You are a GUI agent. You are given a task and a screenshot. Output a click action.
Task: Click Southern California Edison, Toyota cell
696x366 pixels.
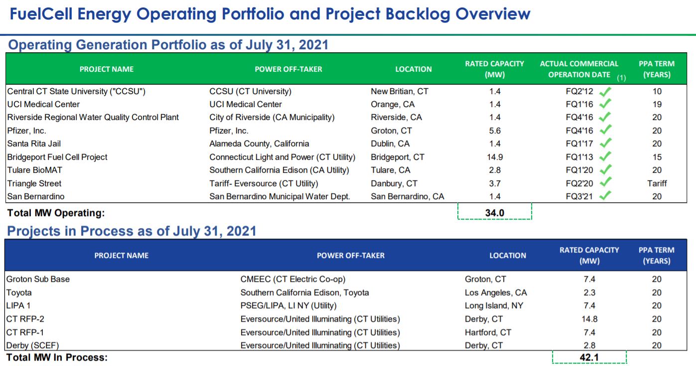click(305, 293)
